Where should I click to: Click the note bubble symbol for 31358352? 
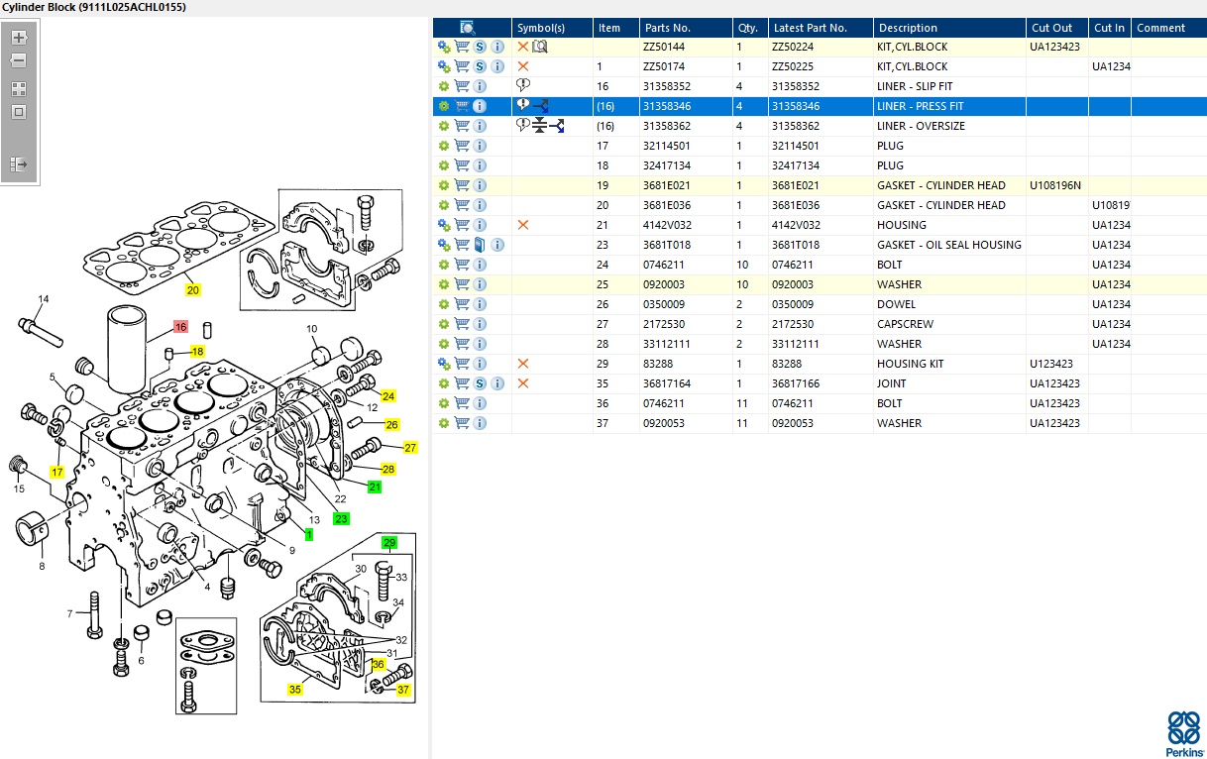523,86
